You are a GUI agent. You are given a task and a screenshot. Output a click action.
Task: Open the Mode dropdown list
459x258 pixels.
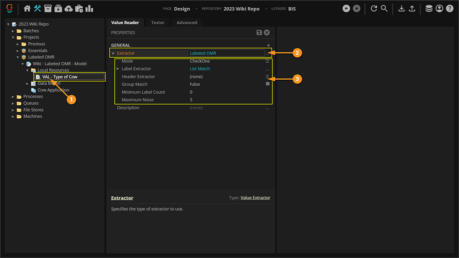(x=267, y=61)
